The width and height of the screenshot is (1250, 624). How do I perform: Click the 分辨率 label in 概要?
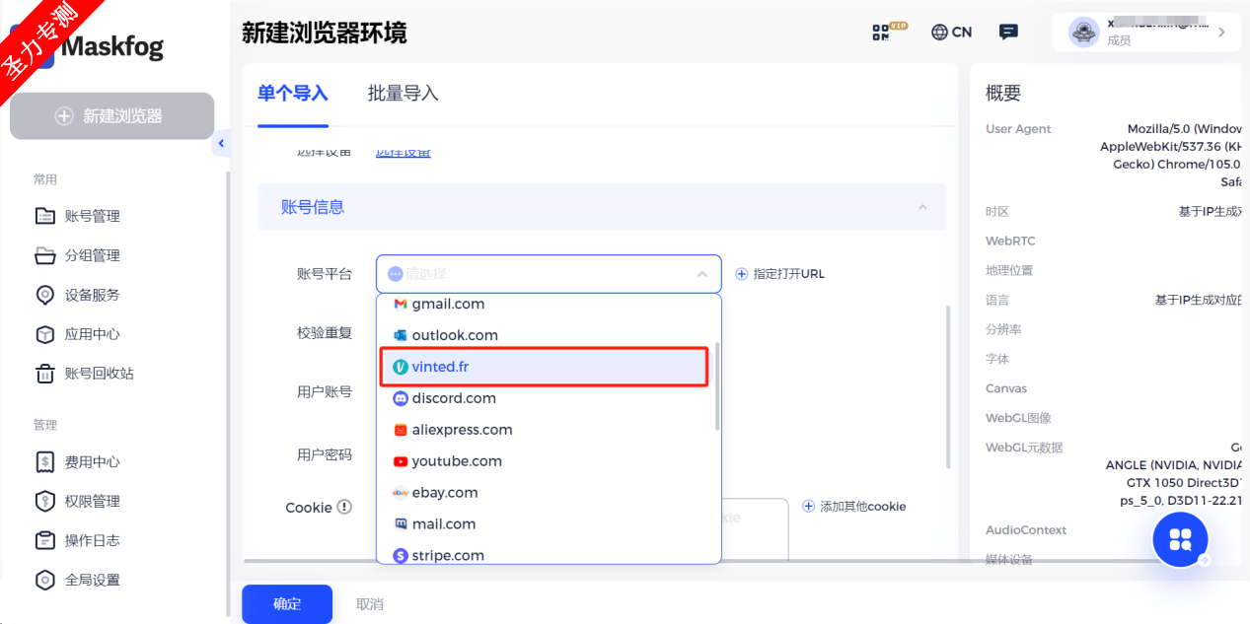point(1003,330)
